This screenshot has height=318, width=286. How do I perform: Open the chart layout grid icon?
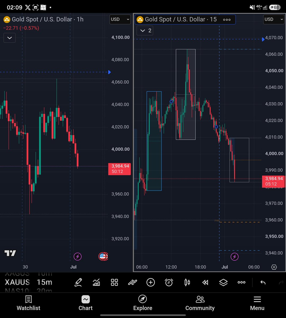pyautogui.click(x=114, y=282)
